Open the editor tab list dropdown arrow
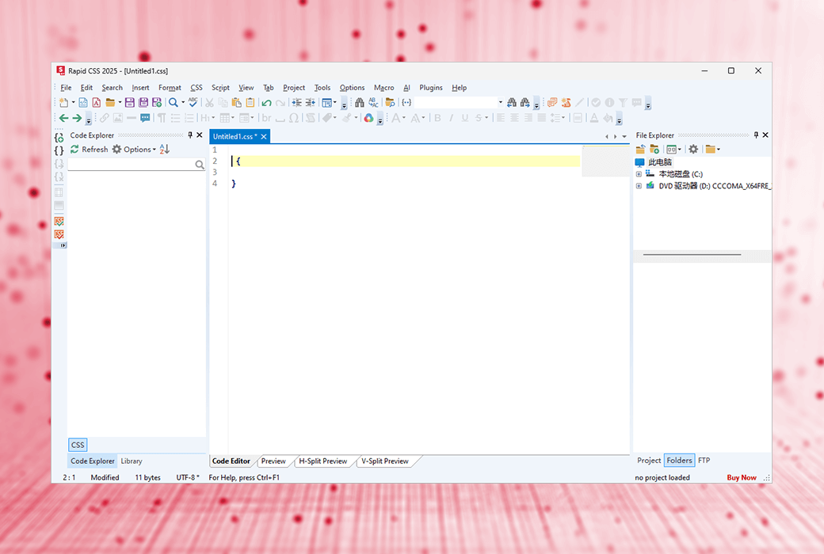The height and width of the screenshot is (554, 824). pos(624,137)
